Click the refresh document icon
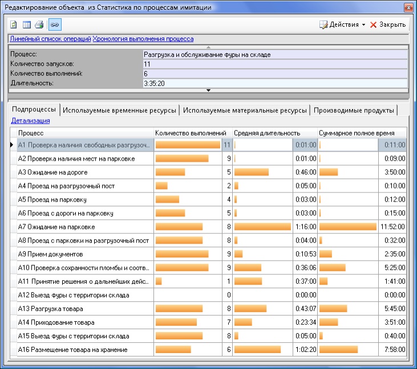The image size is (417, 369). coord(14,24)
